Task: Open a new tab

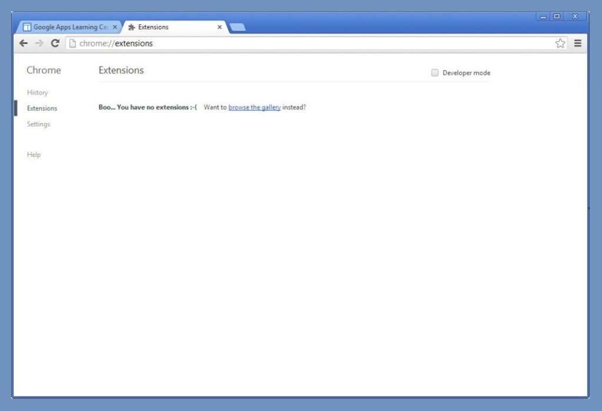Action: tap(238, 27)
